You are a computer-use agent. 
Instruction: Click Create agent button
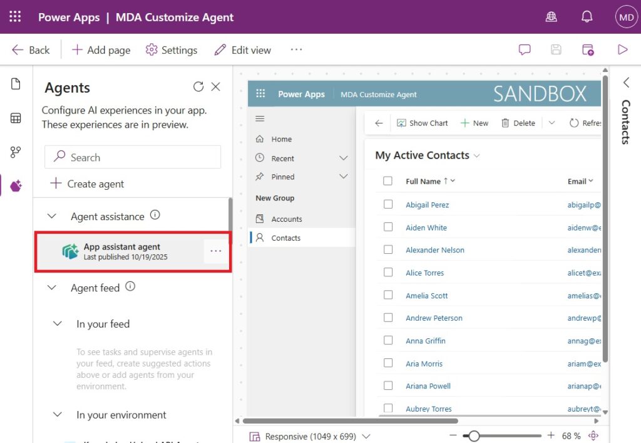87,184
